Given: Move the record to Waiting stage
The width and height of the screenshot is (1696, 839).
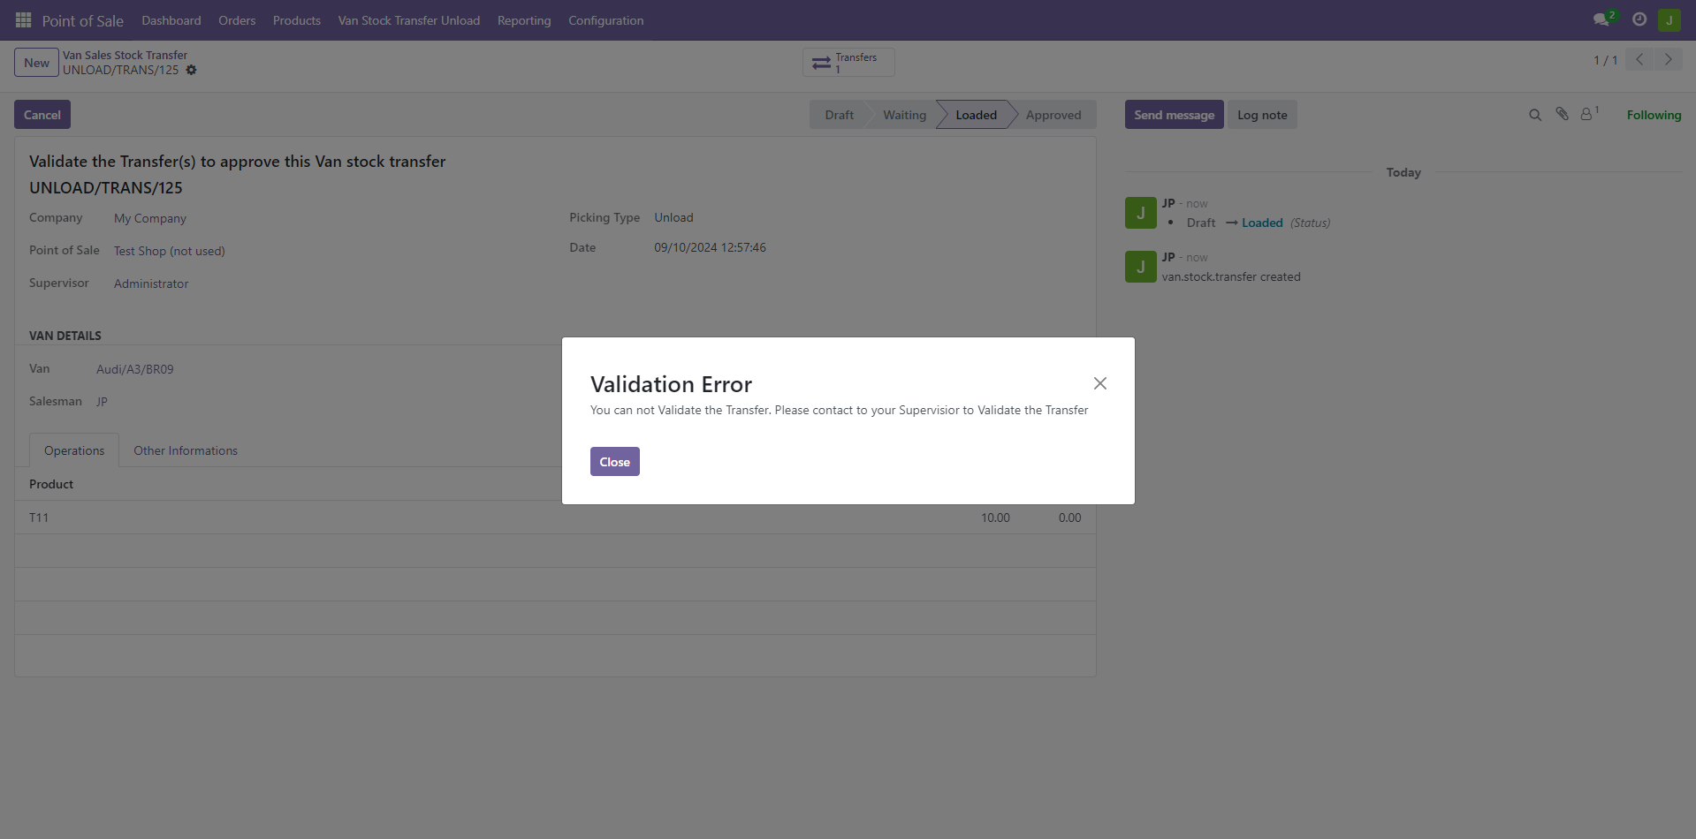Looking at the screenshot, I should click(x=903, y=114).
